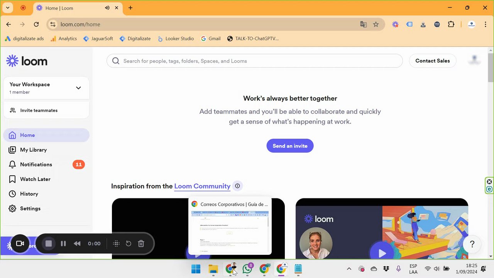This screenshot has width=494, height=278.
Task: Open Settings in the Loom sidebar
Action: 46,208
